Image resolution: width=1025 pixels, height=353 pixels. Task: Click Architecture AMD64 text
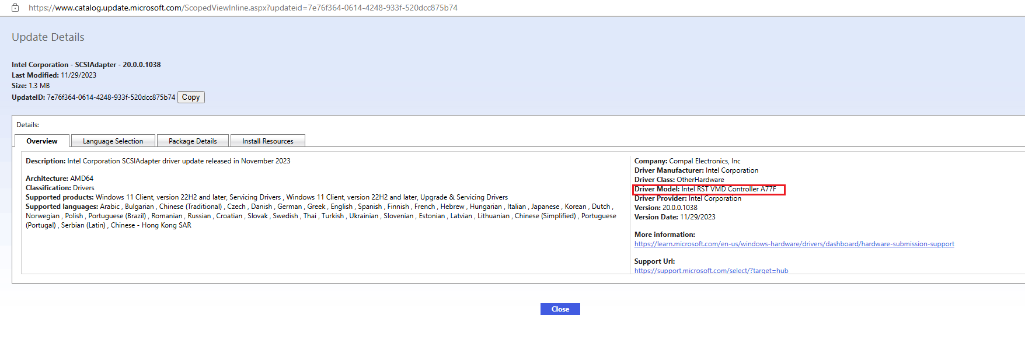60,179
